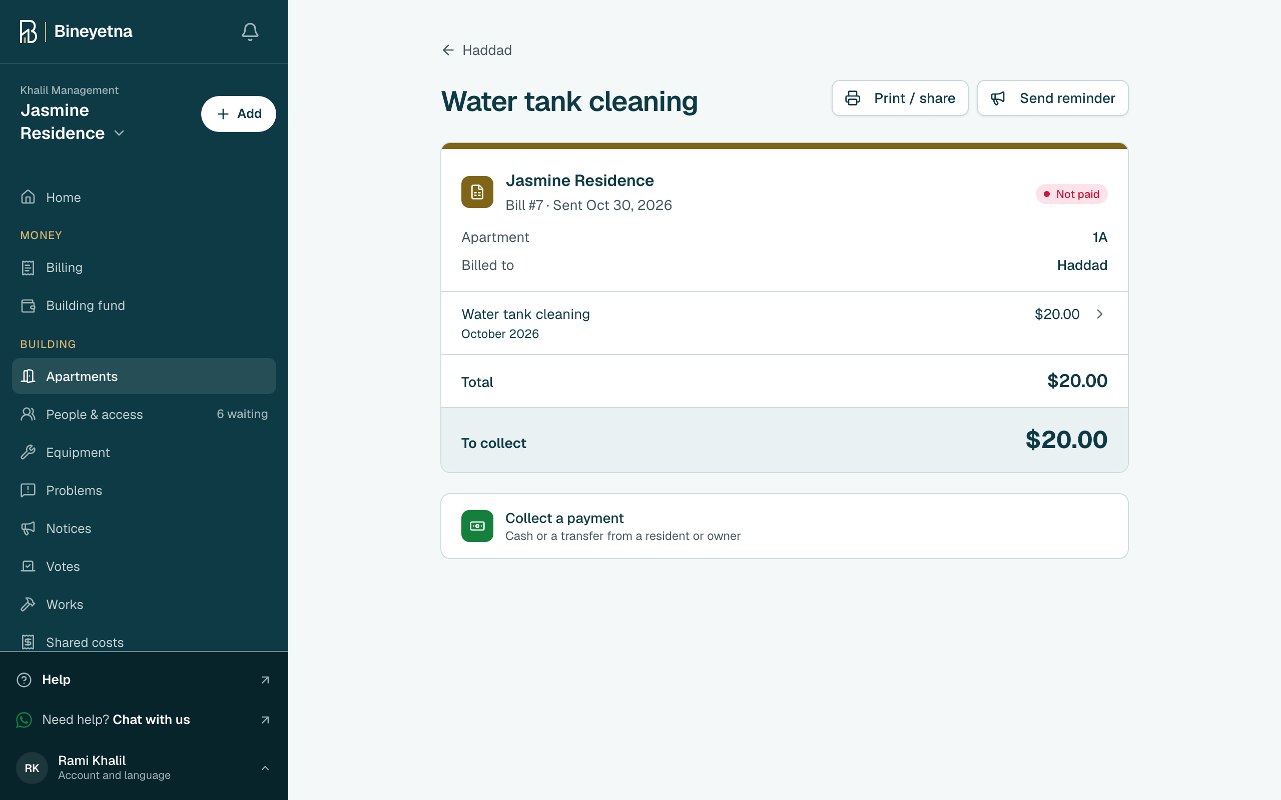Click the Add button
Image resolution: width=1281 pixels, height=800 pixels.
[238, 114]
